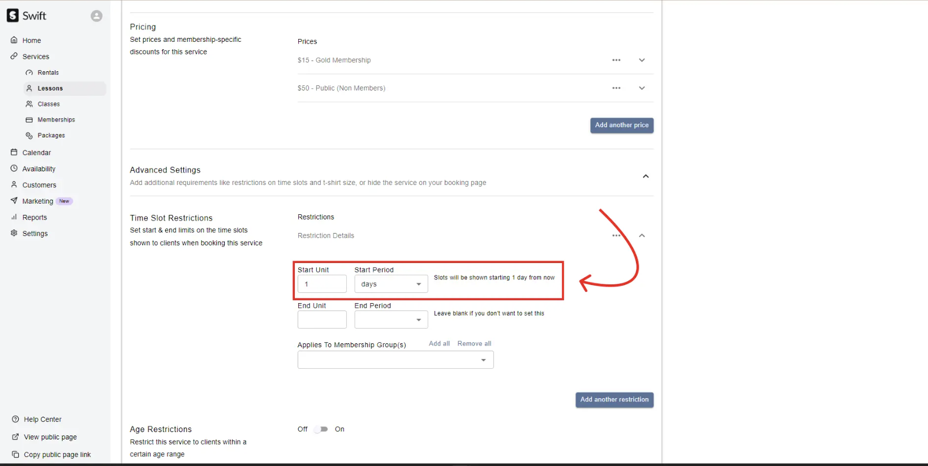Select Lessons in the sidebar
The height and width of the screenshot is (466, 928).
pyautogui.click(x=65, y=88)
